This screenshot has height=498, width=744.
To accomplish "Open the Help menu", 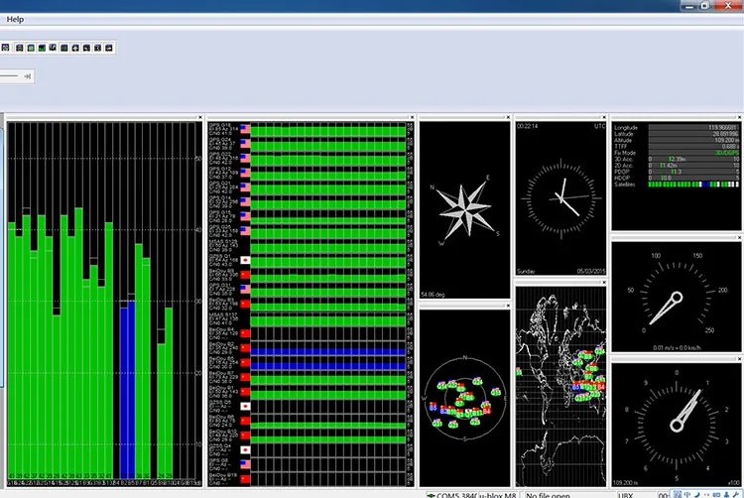I will tap(15, 20).
